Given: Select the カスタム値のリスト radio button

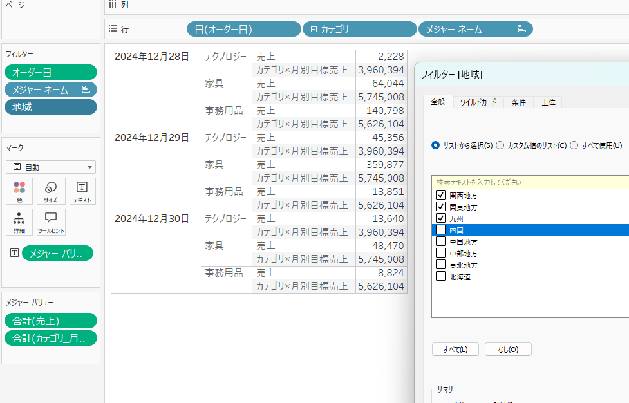Looking at the screenshot, I should click(x=500, y=145).
